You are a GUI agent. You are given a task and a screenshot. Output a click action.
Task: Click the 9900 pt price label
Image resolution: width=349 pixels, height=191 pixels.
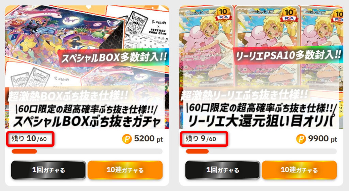(x=322, y=139)
